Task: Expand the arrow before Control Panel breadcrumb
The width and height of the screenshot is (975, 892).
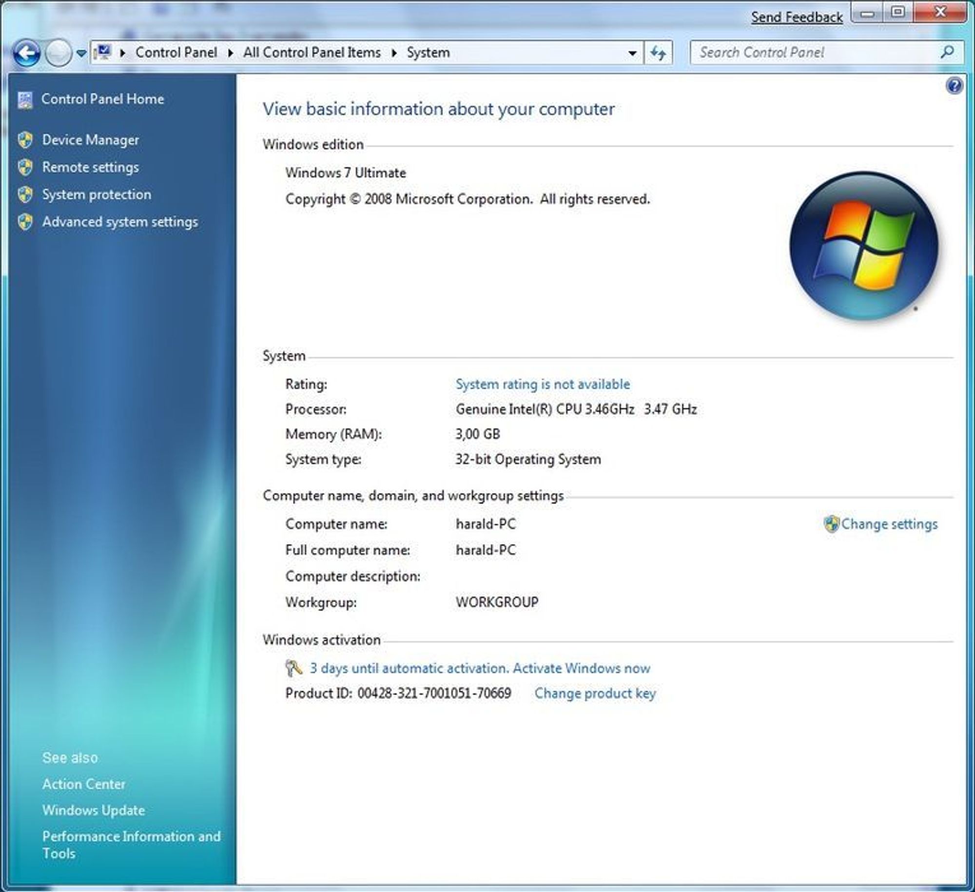Action: [123, 53]
